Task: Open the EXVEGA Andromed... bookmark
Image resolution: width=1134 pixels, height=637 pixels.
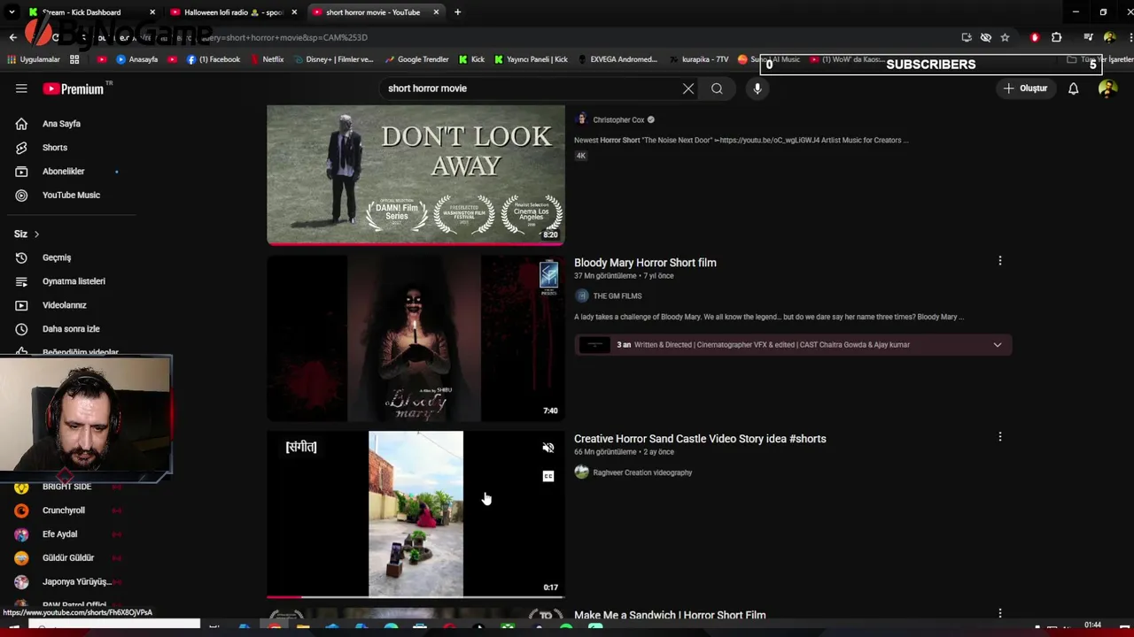Action: [x=617, y=59]
